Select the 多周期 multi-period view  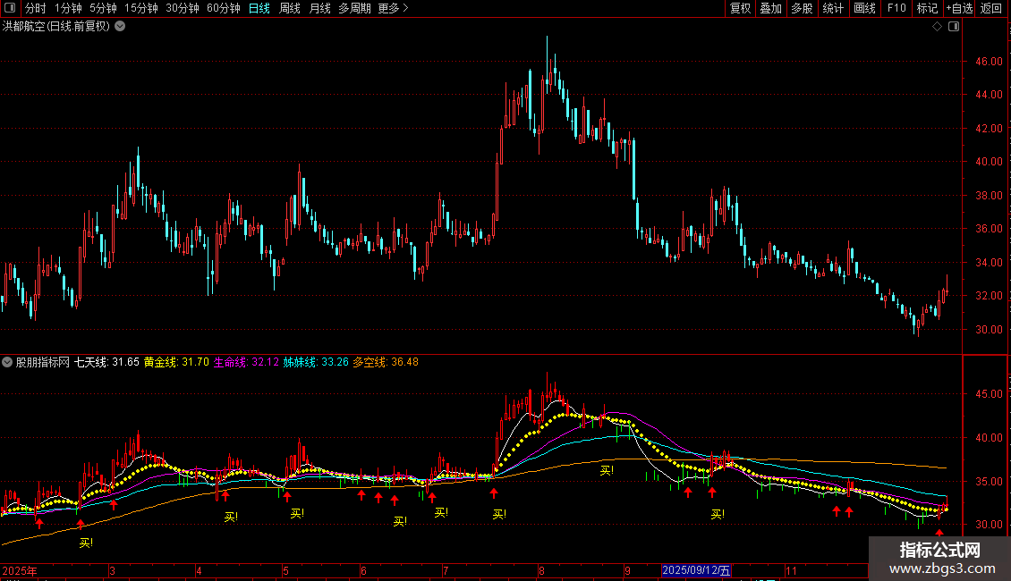click(x=355, y=8)
